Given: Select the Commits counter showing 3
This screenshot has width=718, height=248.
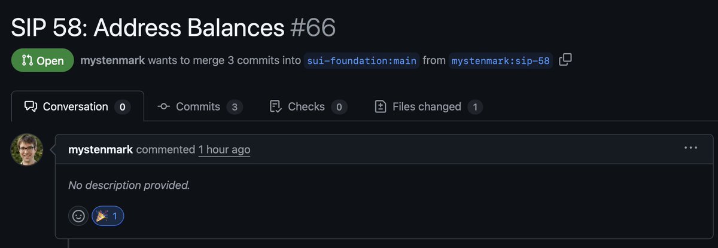Looking at the screenshot, I should coord(234,107).
